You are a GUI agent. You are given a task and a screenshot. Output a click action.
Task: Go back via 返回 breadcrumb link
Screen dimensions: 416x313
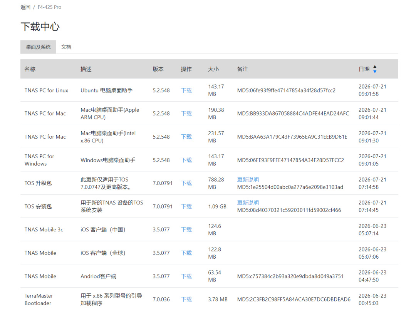(25, 7)
